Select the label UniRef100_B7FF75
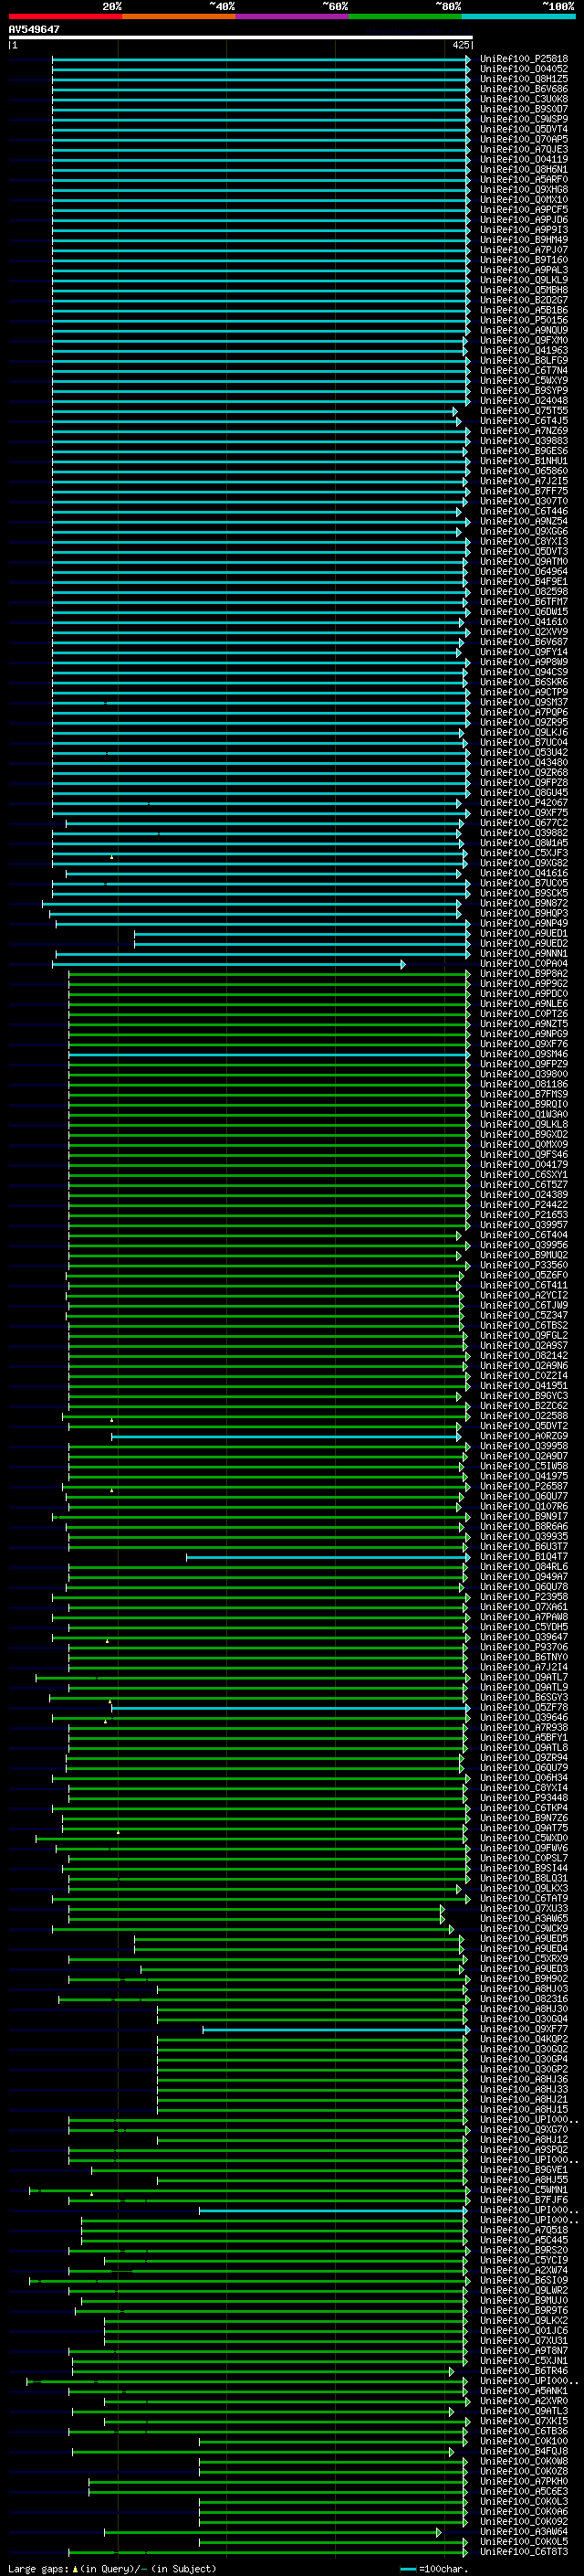584x2576 pixels. 524,491
